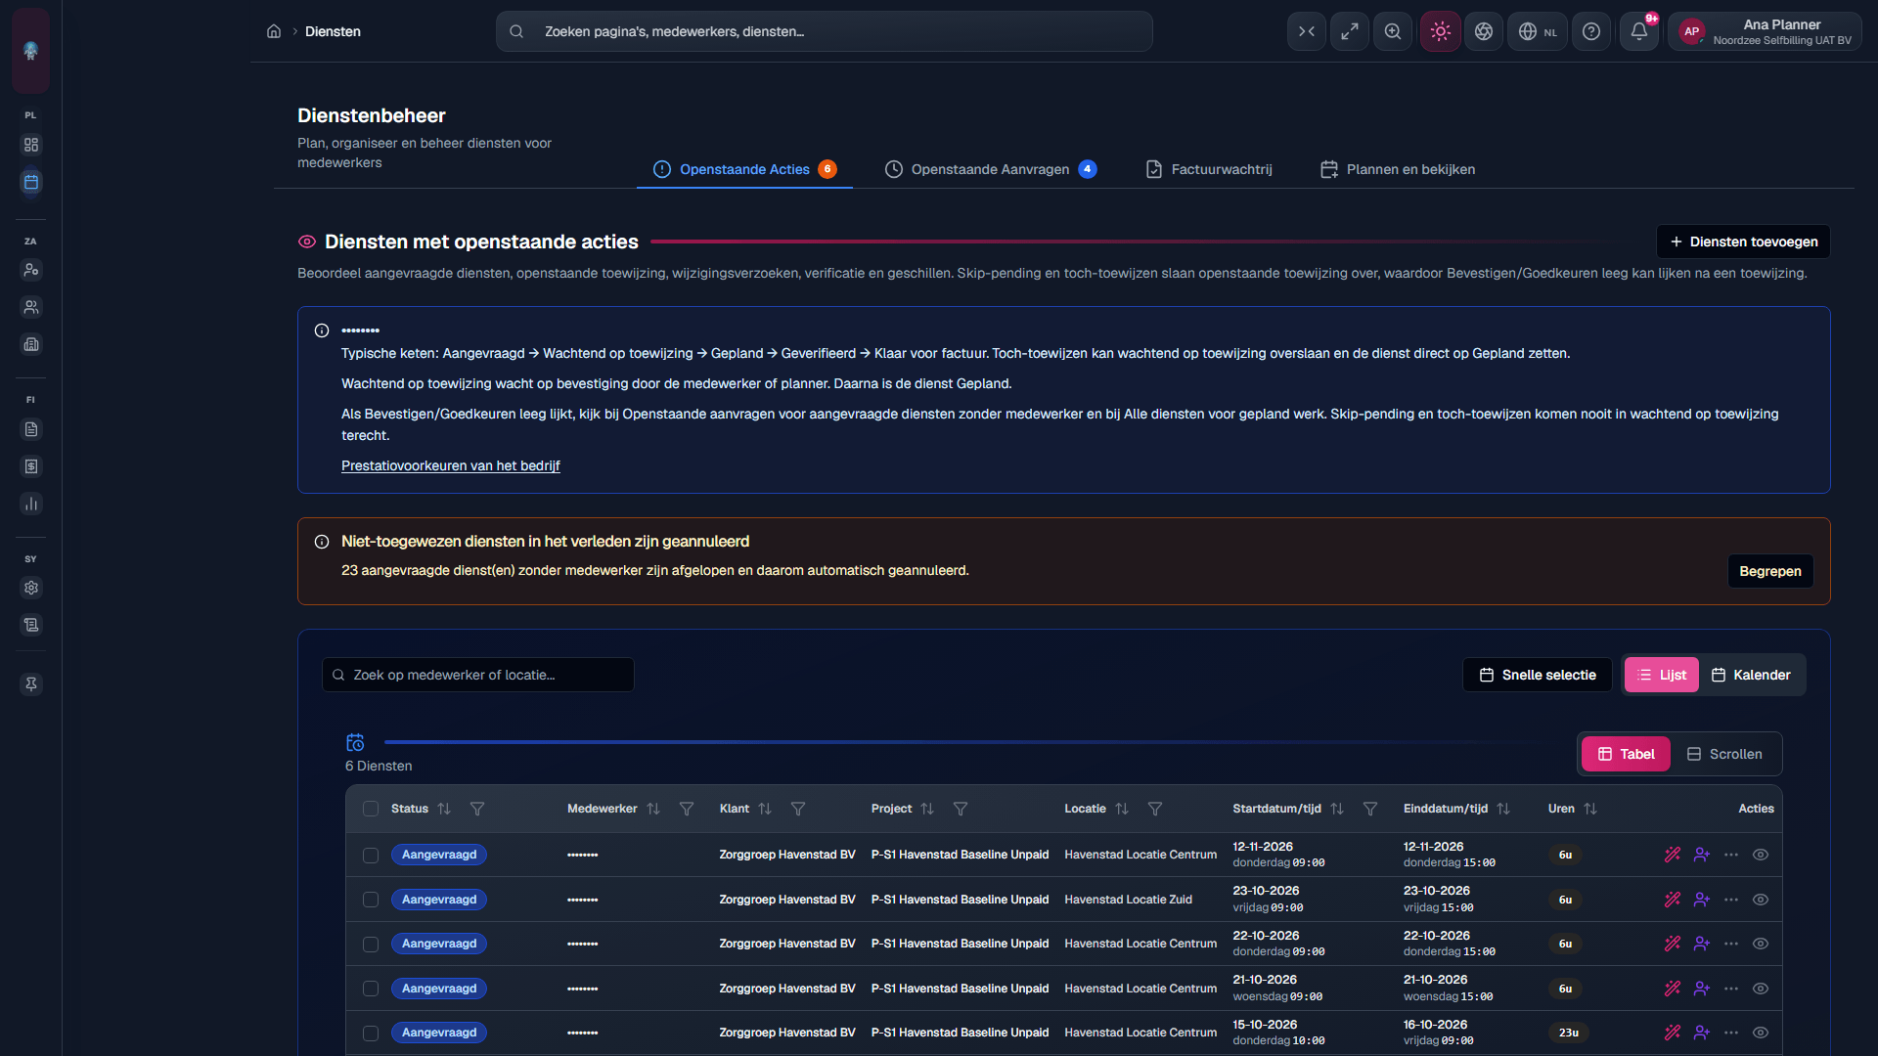1878x1056 pixels.
Task: Click magic wand icon on 15-10-2026 row
Action: [x=1673, y=1033]
